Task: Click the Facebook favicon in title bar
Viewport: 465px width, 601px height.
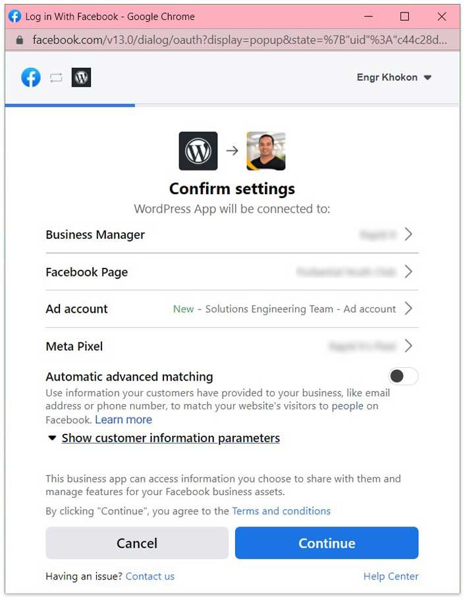Action: (14, 16)
